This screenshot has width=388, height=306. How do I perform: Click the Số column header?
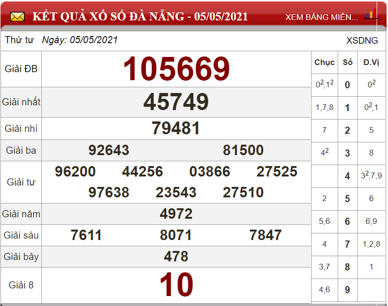point(348,62)
